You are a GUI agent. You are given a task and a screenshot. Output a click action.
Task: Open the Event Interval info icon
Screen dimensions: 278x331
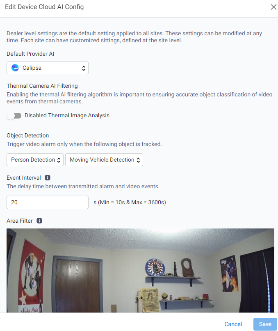click(x=48, y=178)
